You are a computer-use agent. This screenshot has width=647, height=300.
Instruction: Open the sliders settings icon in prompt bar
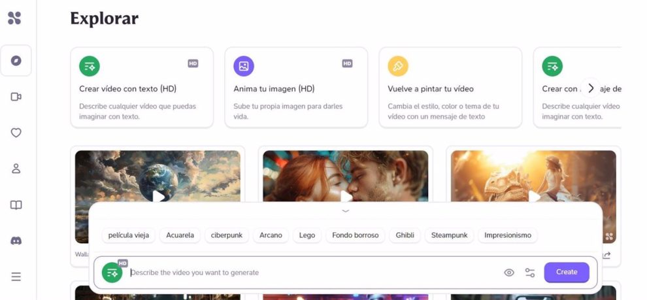pos(530,273)
